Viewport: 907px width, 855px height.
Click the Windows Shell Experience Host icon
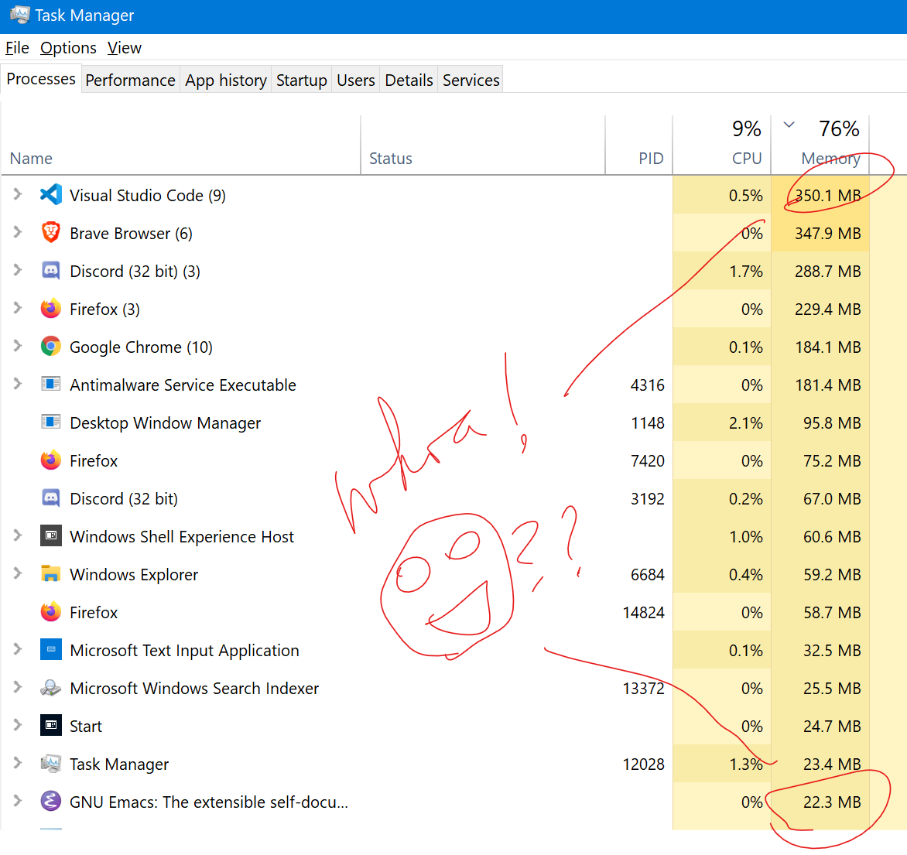(51, 536)
